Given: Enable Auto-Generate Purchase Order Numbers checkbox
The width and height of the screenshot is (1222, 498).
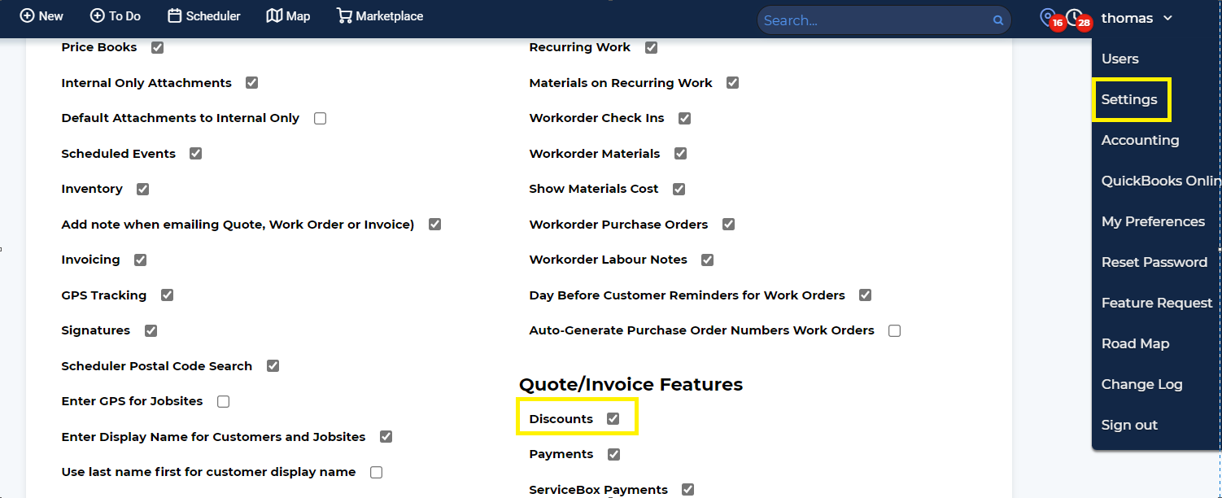Looking at the screenshot, I should click(x=894, y=330).
